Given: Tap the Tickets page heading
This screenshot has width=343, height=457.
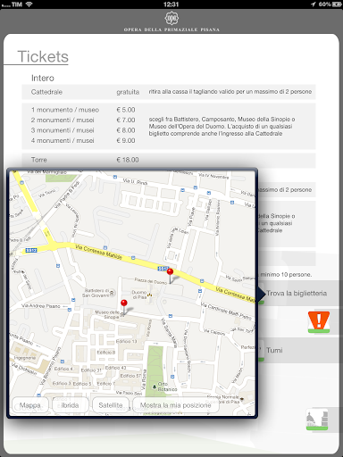Looking at the screenshot, I should click(43, 56).
